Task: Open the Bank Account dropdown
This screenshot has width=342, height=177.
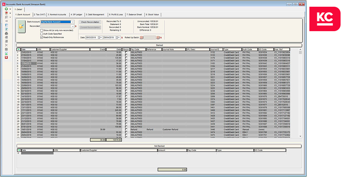Action: pyautogui.click(x=73, y=22)
